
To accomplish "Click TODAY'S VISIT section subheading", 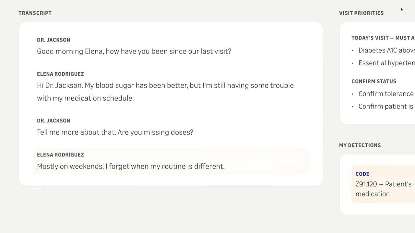I will [383, 38].
